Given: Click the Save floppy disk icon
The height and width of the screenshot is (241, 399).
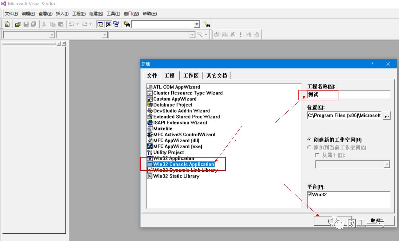Looking at the screenshot, I should (x=26, y=24).
